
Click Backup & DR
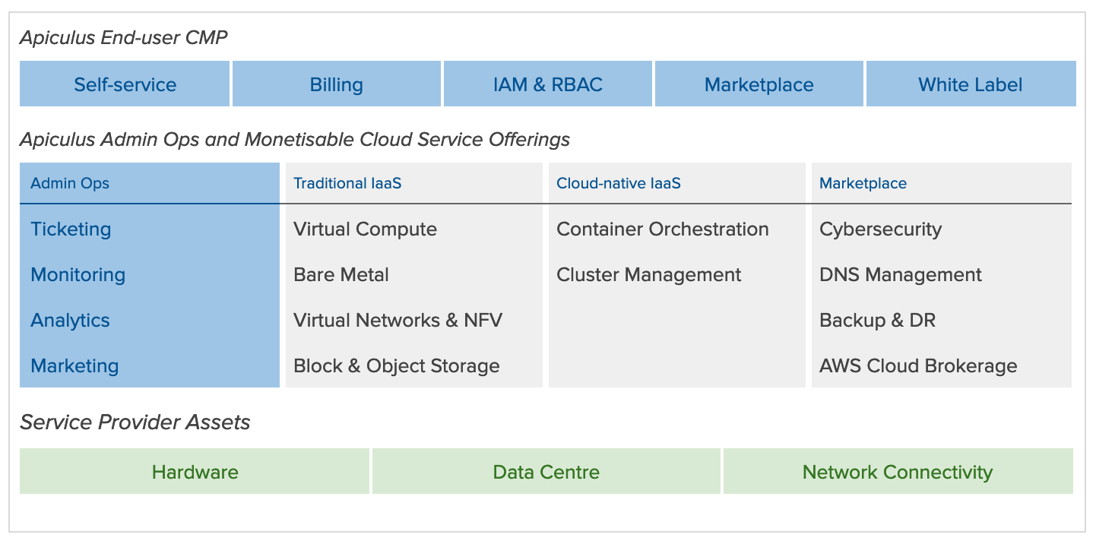pyautogui.click(x=877, y=321)
